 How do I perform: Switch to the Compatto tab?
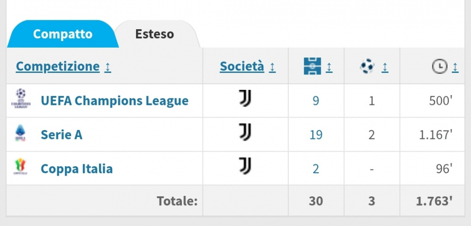click(63, 34)
